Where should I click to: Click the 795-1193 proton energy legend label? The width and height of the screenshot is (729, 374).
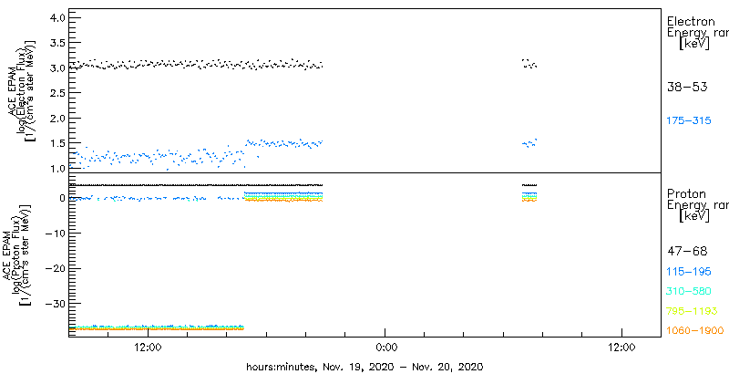692,311
